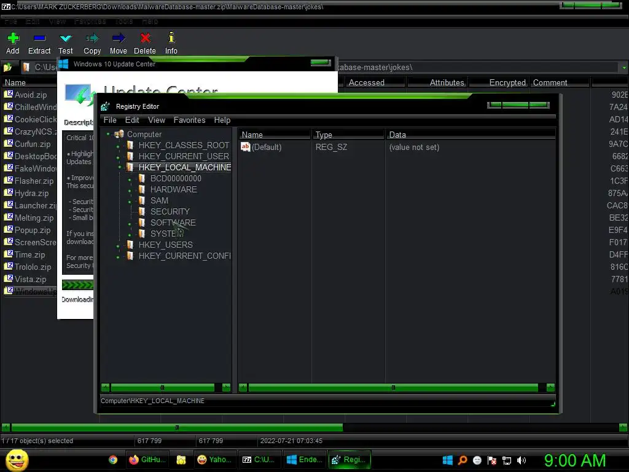Click the up-folder icon in the 7-Zip address bar
This screenshot has height=472, width=629.
click(7, 67)
